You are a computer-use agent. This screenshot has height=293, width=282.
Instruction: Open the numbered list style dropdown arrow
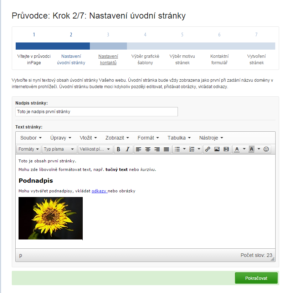point(199,149)
